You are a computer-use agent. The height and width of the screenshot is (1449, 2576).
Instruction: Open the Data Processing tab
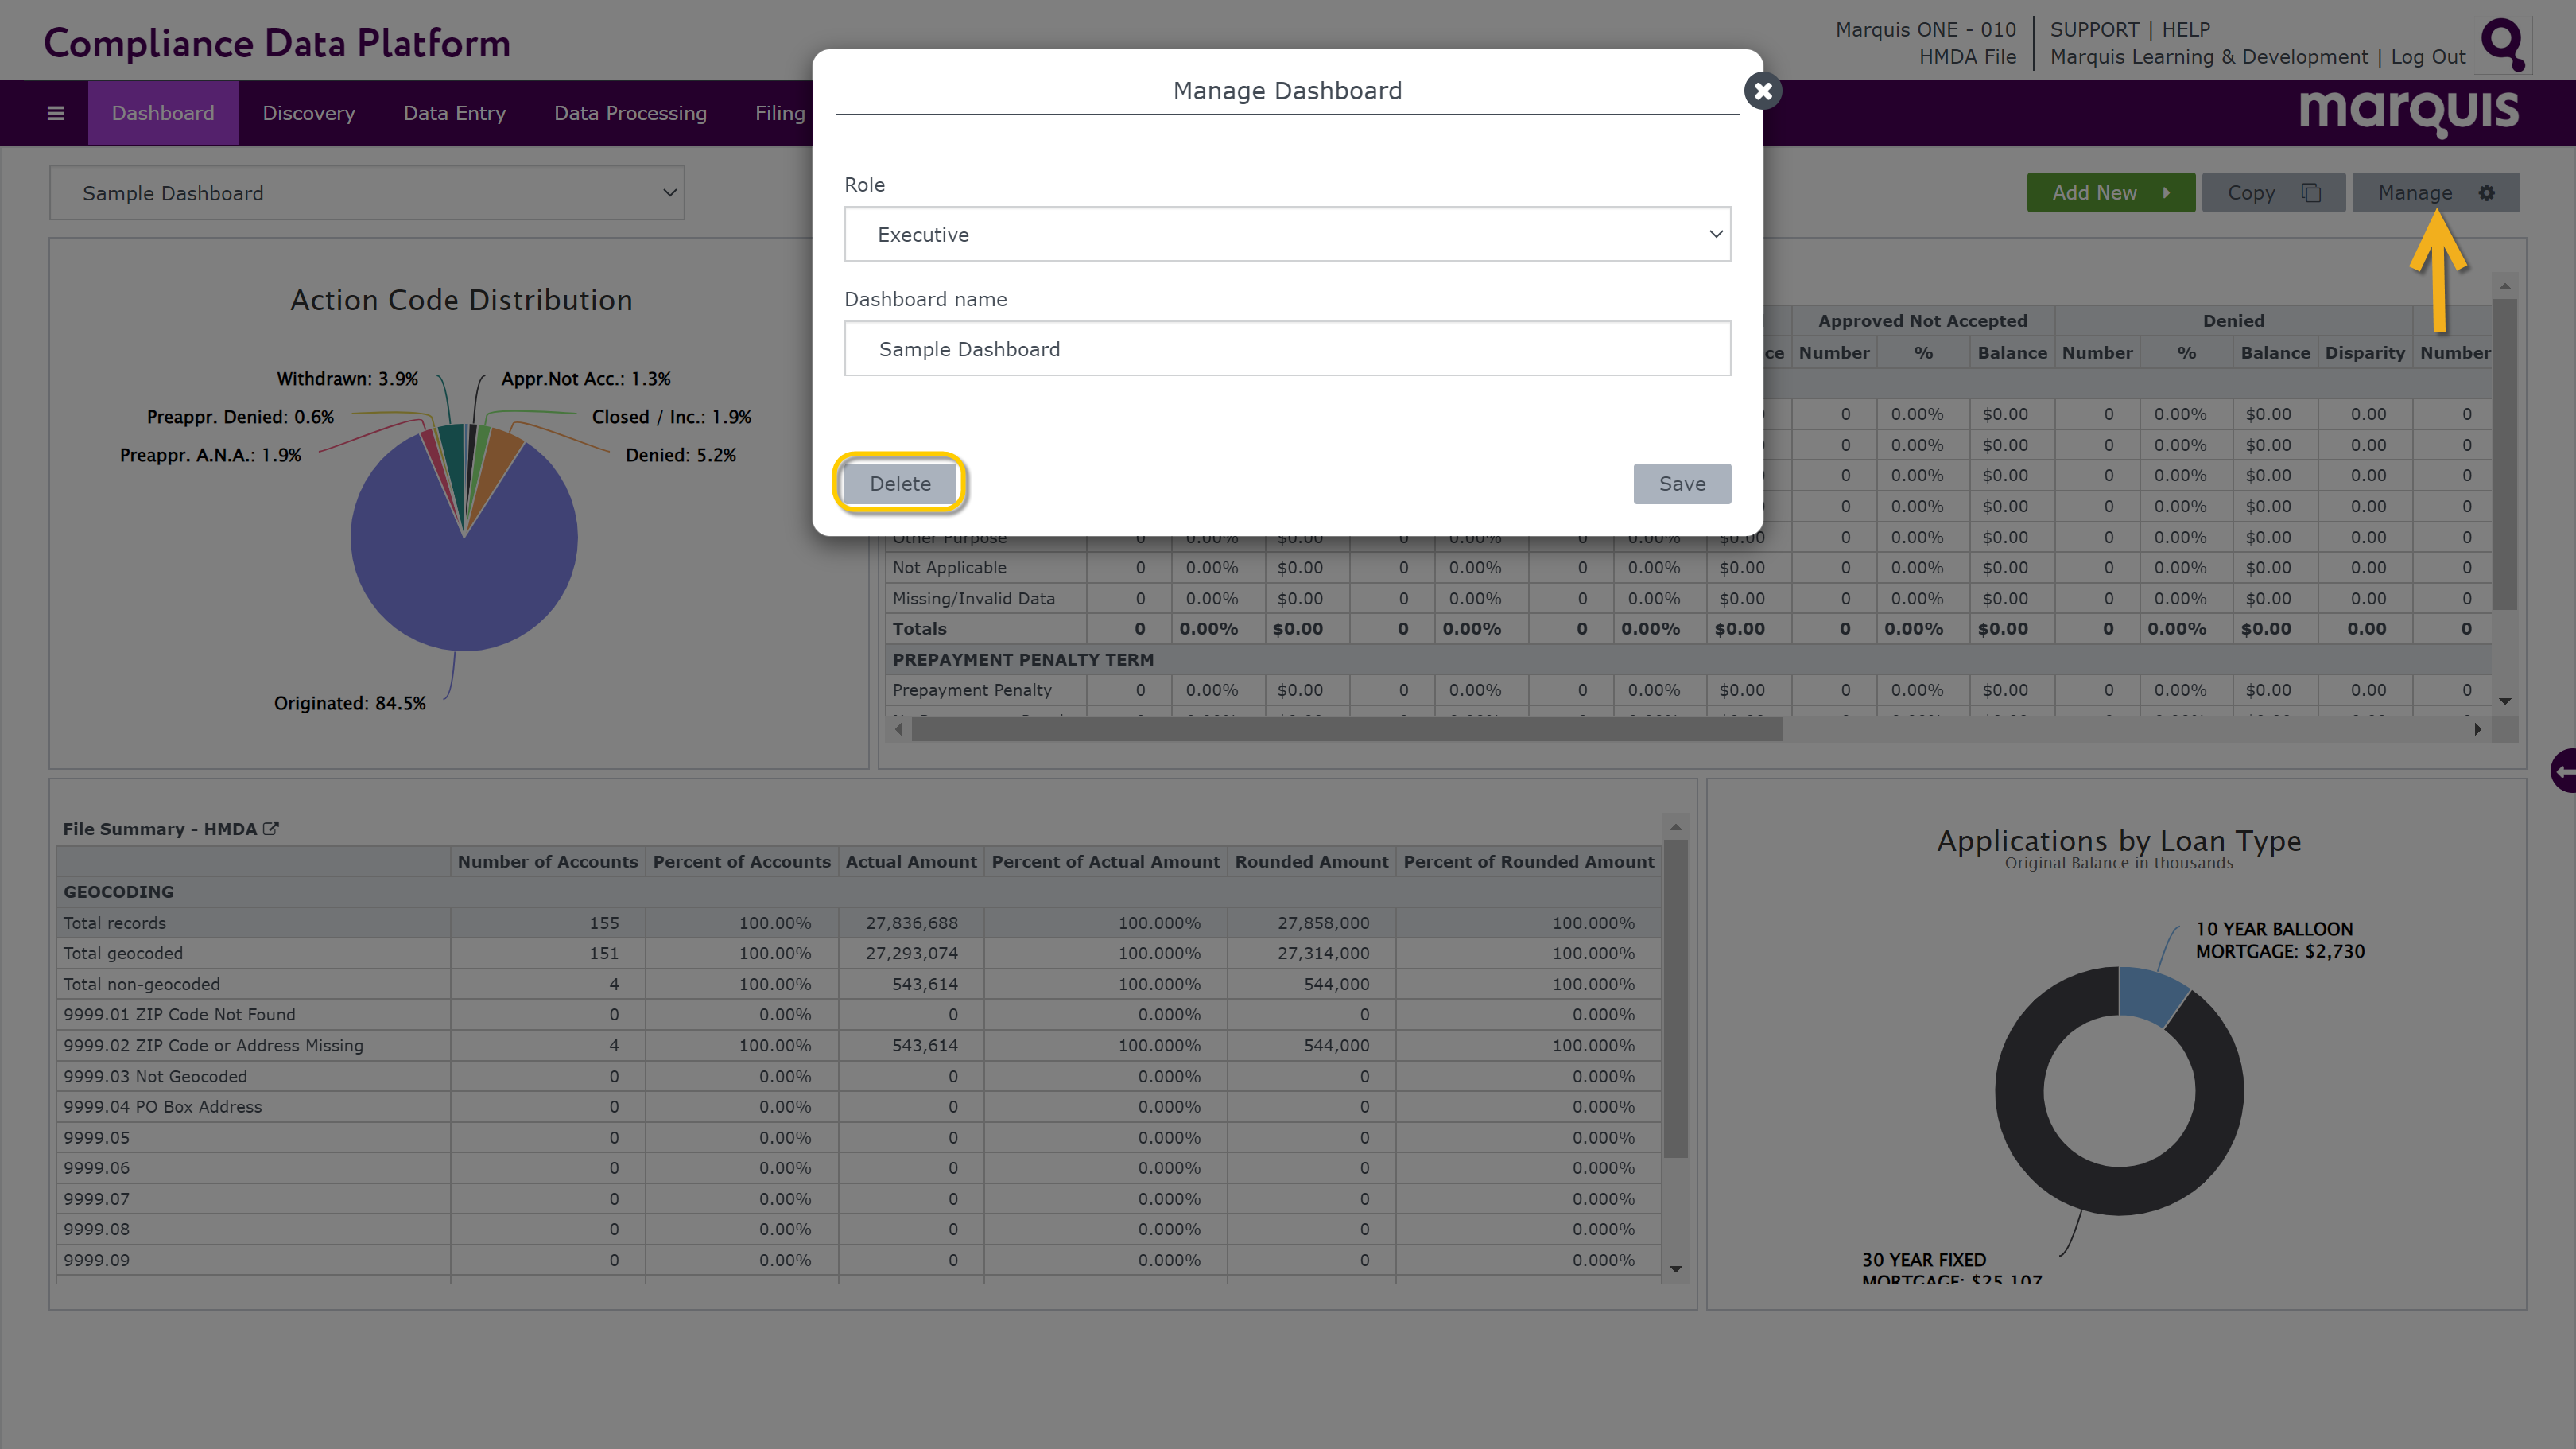pyautogui.click(x=631, y=113)
